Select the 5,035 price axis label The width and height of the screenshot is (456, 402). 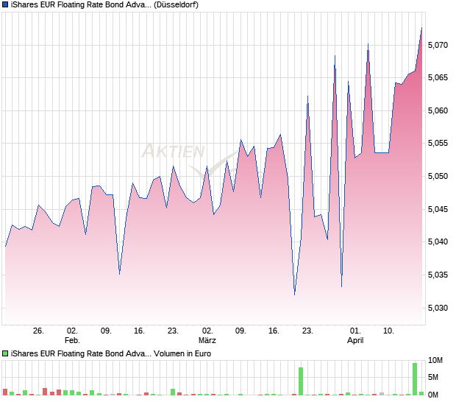click(438, 275)
